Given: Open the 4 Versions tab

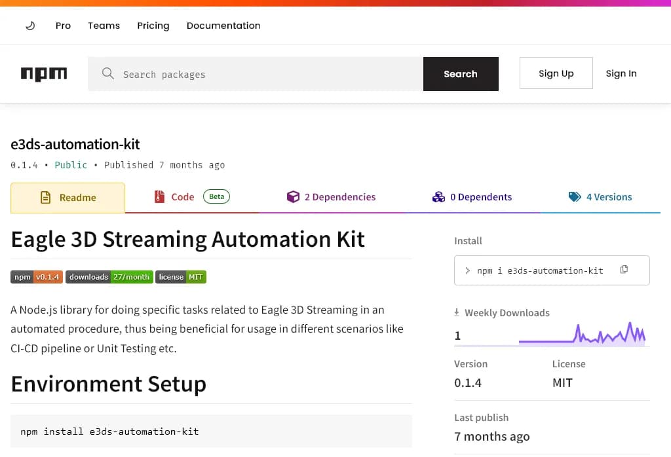Looking at the screenshot, I should [600, 196].
